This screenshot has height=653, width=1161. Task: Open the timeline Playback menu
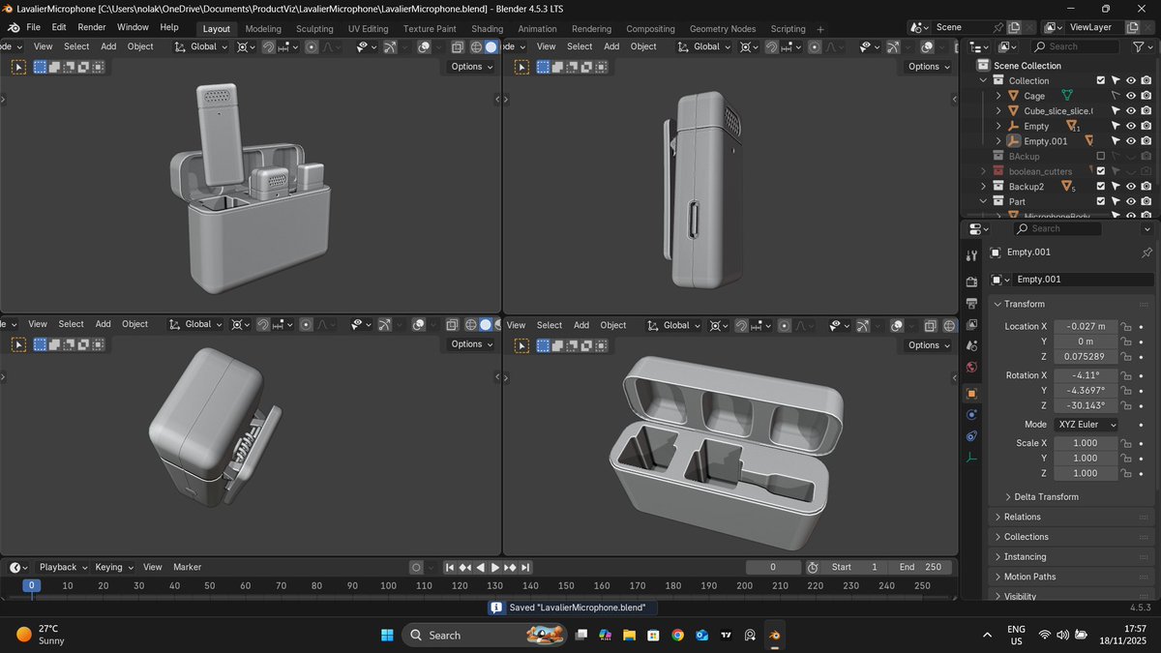(63, 568)
